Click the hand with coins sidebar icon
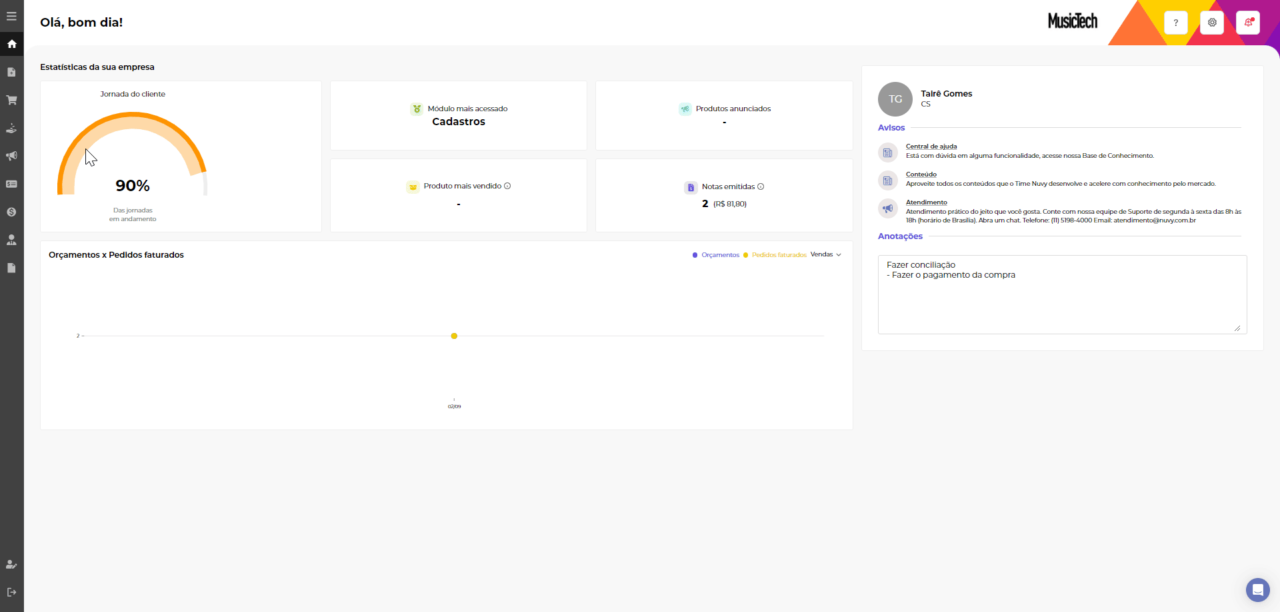Viewport: 1280px width, 612px height. tap(11, 128)
